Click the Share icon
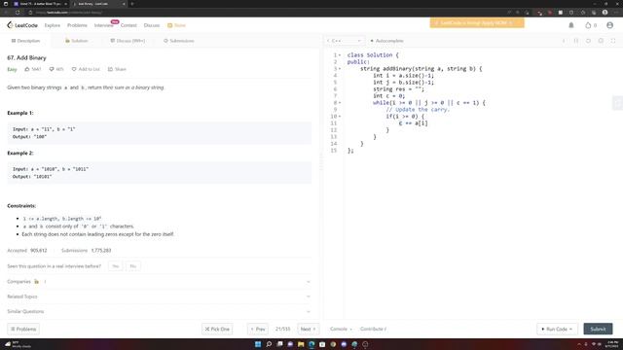This screenshot has height=350, width=623. click(x=110, y=69)
